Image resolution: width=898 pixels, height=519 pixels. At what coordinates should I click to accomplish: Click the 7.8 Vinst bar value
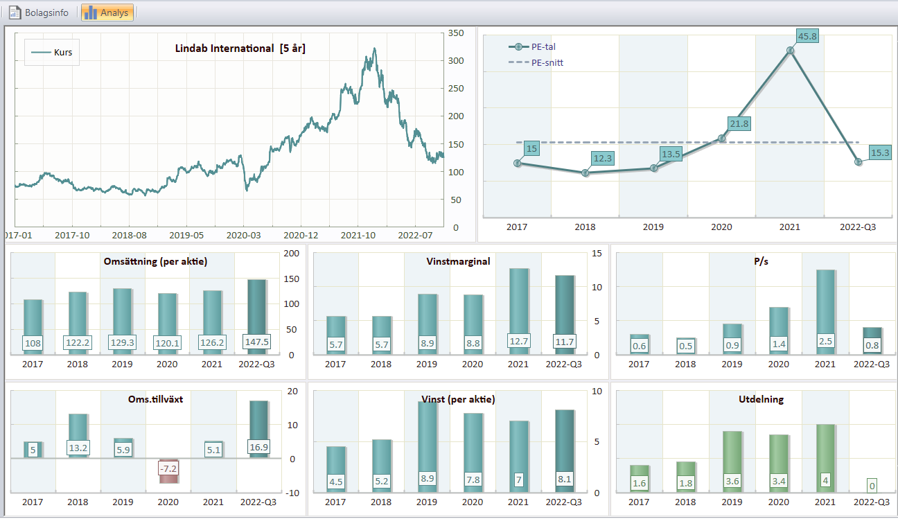coord(473,481)
